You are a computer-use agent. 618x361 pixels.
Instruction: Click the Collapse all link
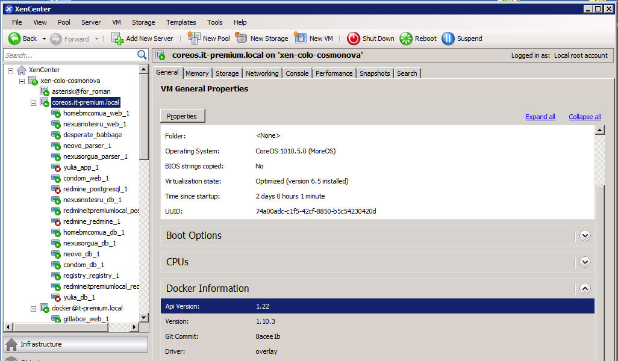pos(584,117)
